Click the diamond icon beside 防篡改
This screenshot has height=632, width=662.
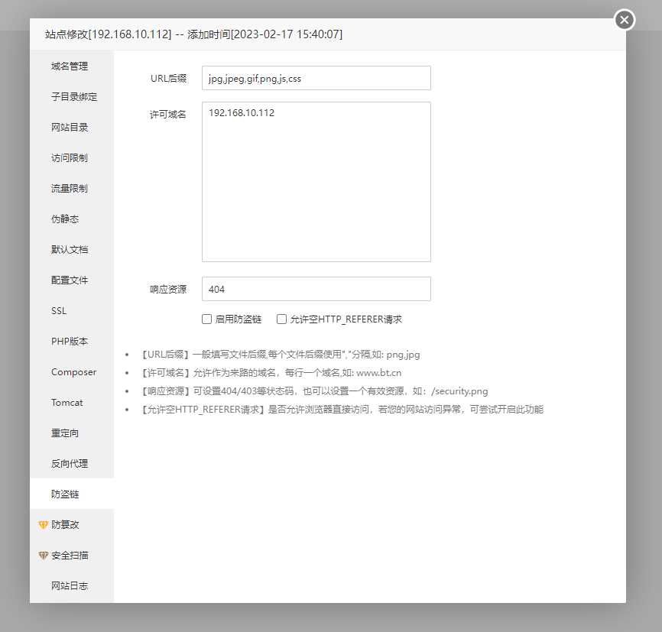tap(44, 525)
